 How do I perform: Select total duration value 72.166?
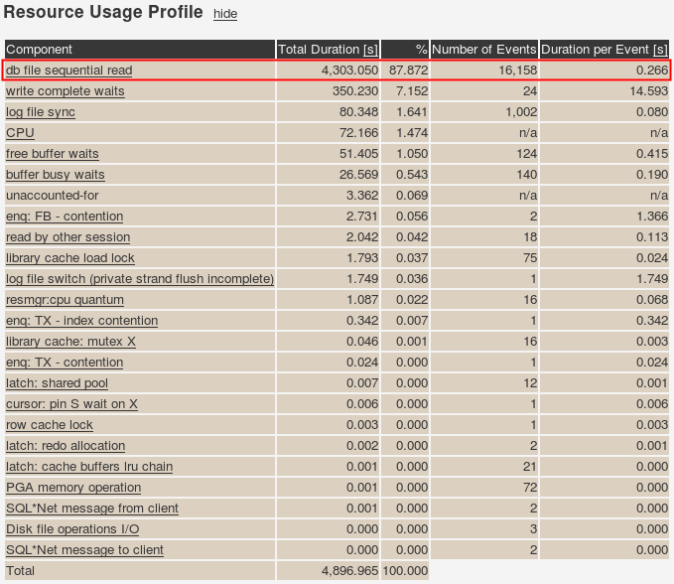[x=358, y=133]
